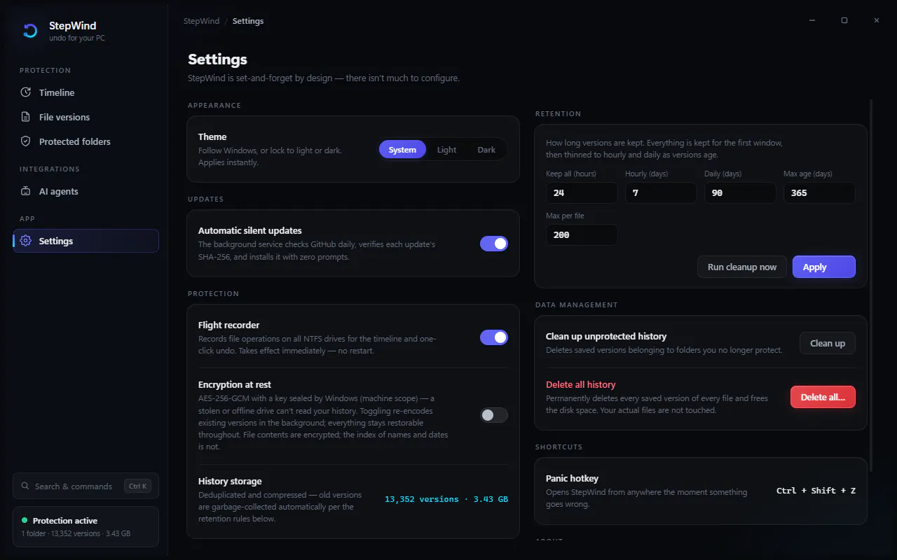Choose the System theme option
The width and height of the screenshot is (897, 560).
point(402,150)
